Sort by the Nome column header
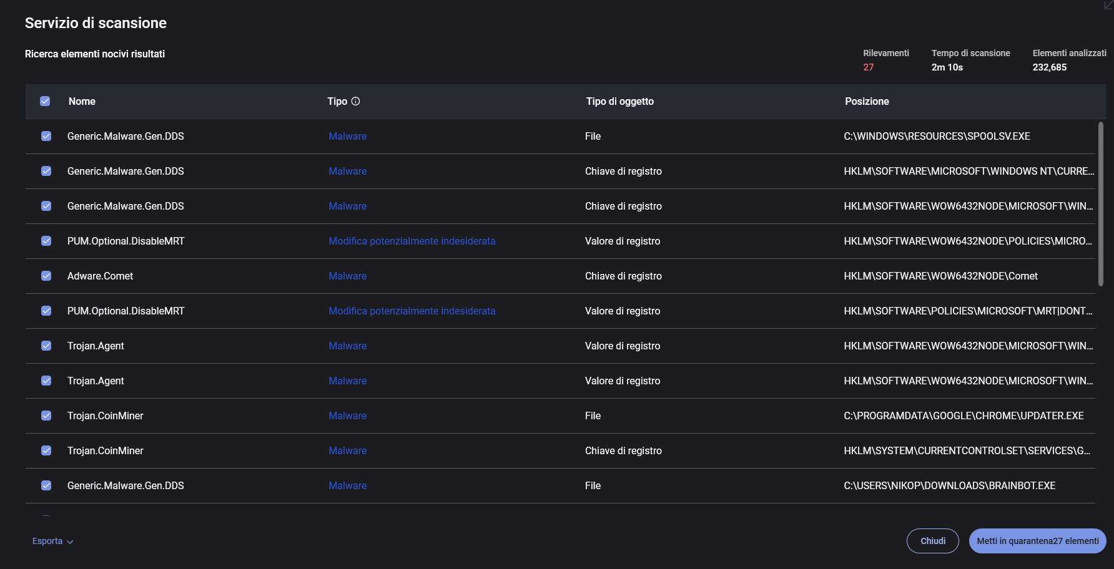This screenshot has height=569, width=1114. [x=82, y=101]
